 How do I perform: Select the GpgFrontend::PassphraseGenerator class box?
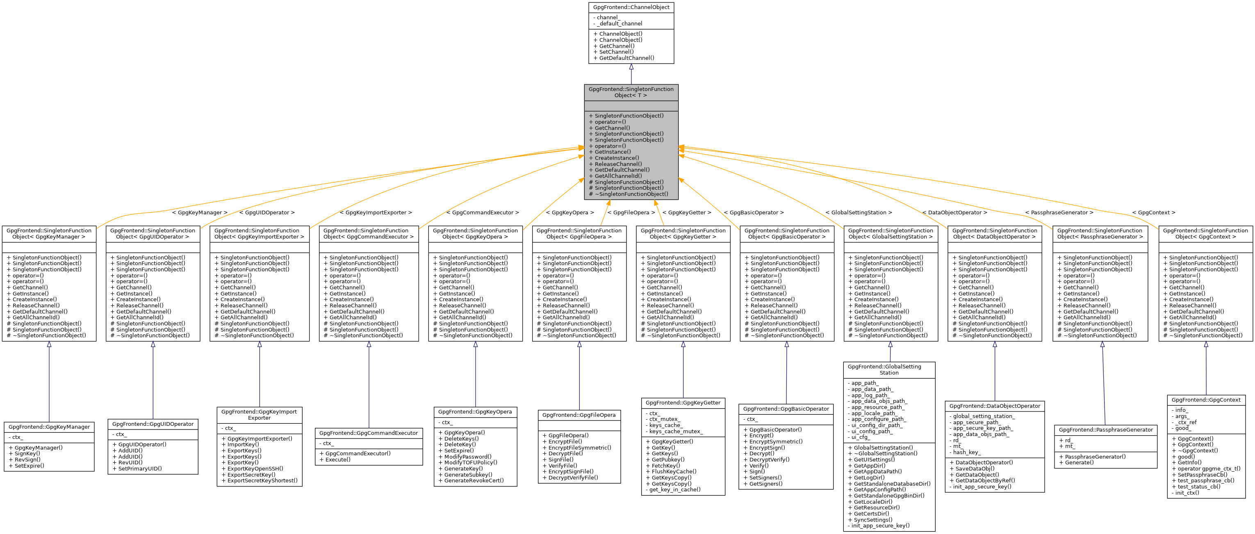pos(1106,446)
